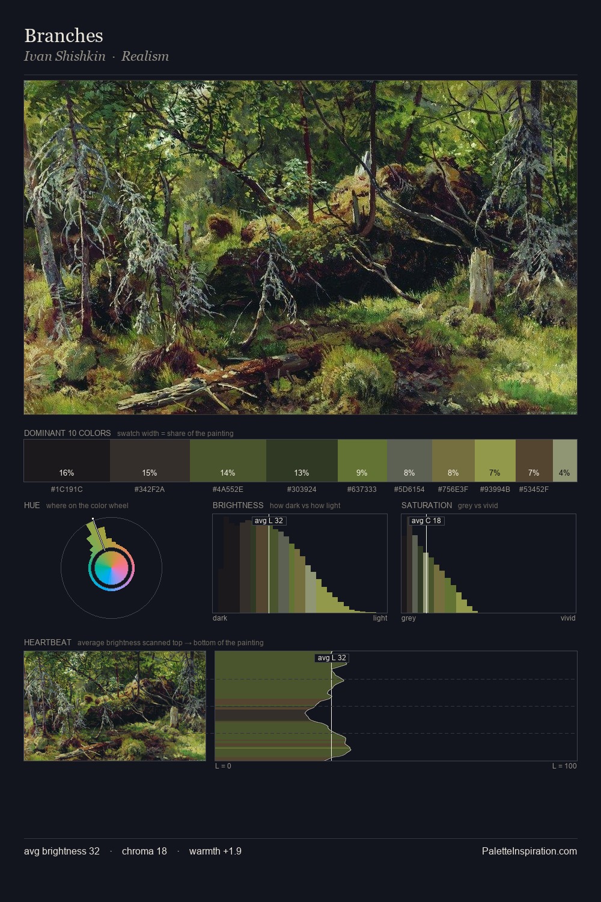Click 'where on the color wheel' caption
This screenshot has width=601, height=902.
[x=87, y=506]
